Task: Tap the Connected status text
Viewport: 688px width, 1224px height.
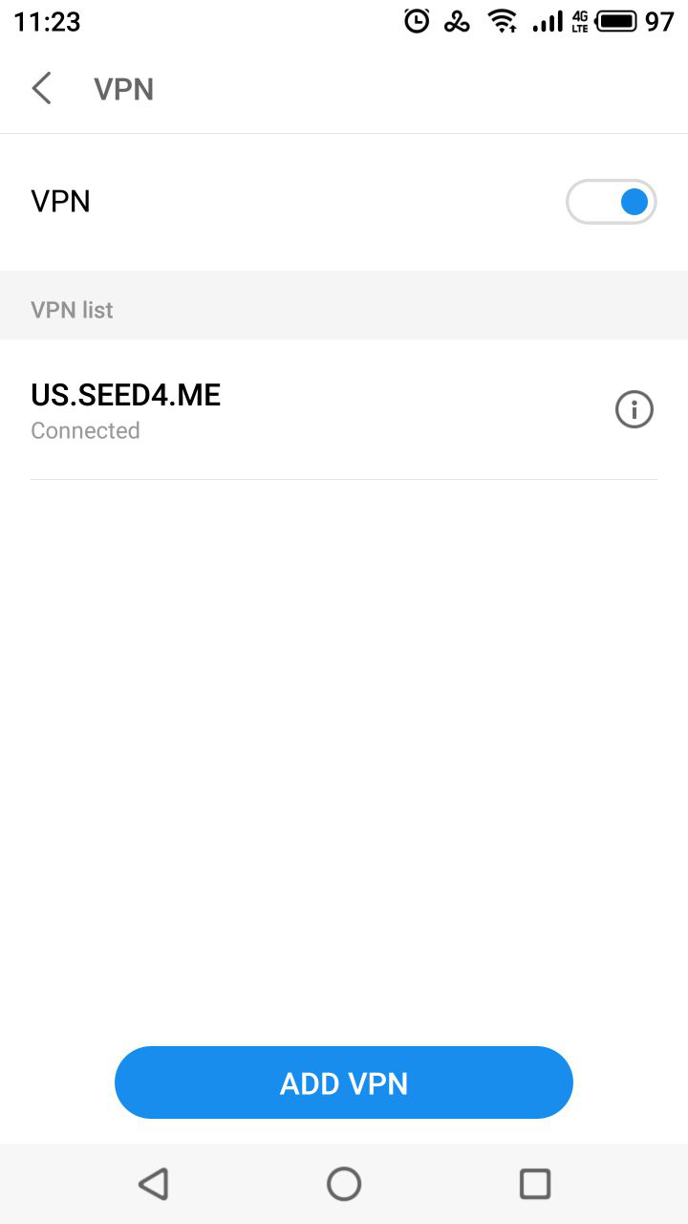Action: [85, 431]
